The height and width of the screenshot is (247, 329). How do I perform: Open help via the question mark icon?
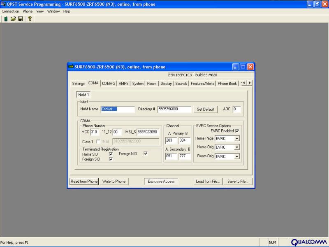(x=30, y=19)
